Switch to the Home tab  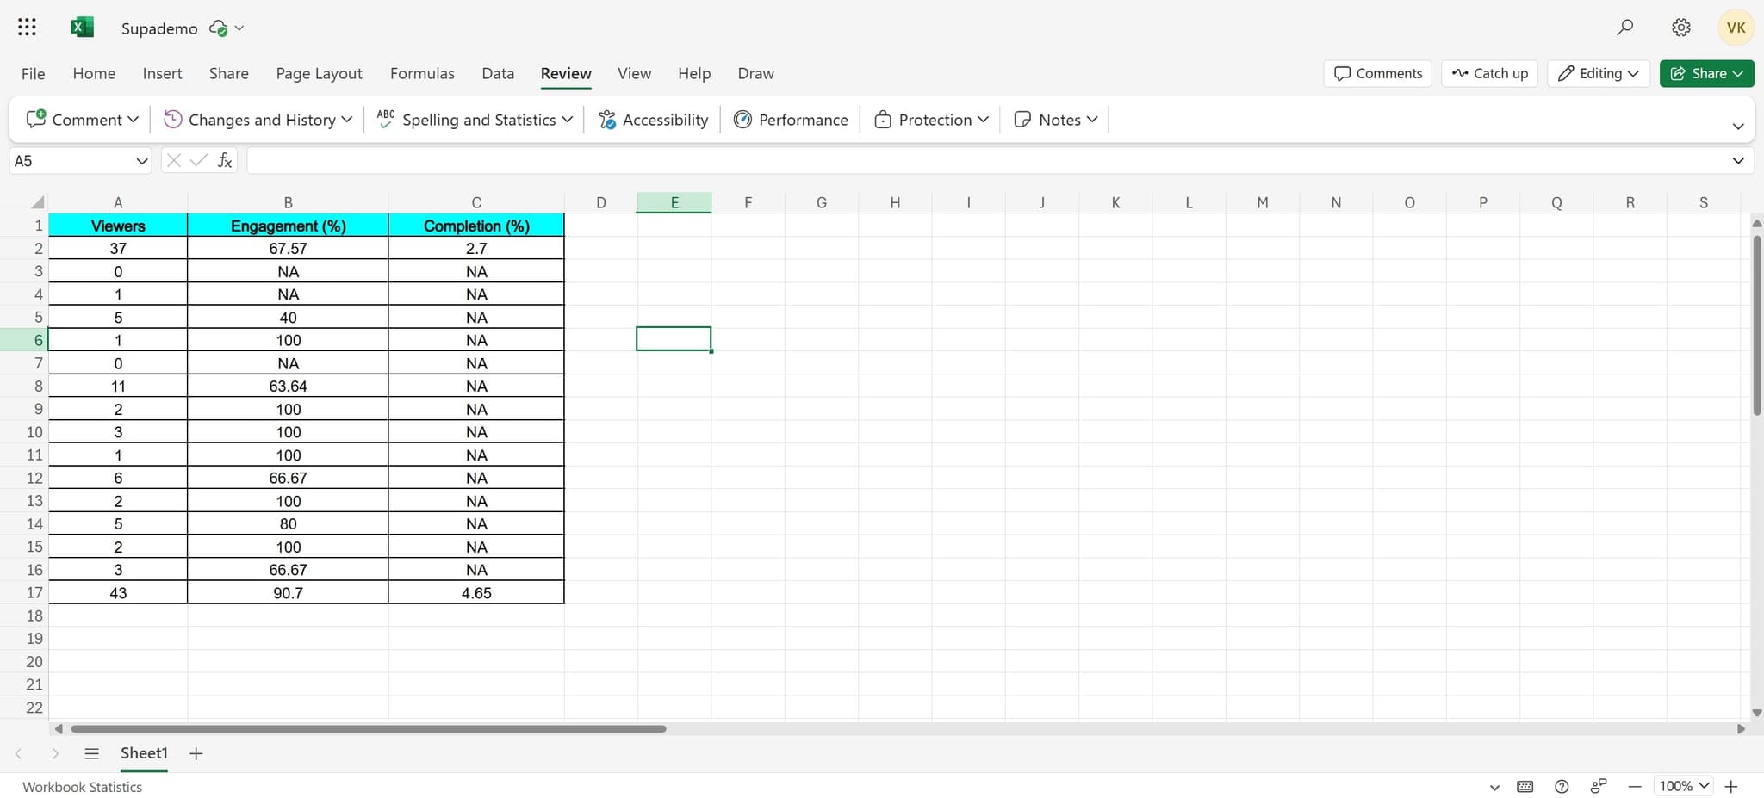(x=94, y=73)
